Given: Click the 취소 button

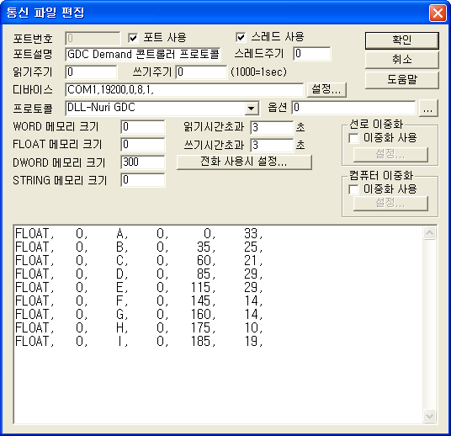Looking at the screenshot, I should [x=402, y=60].
